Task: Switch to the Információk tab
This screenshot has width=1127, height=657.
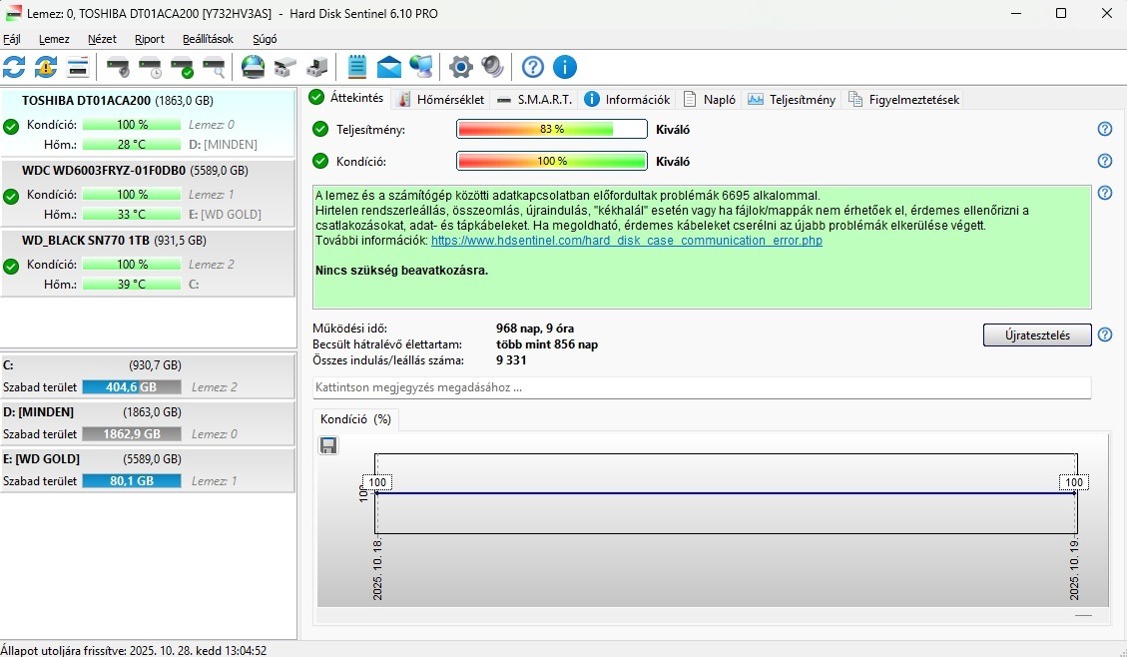Action: [x=628, y=100]
